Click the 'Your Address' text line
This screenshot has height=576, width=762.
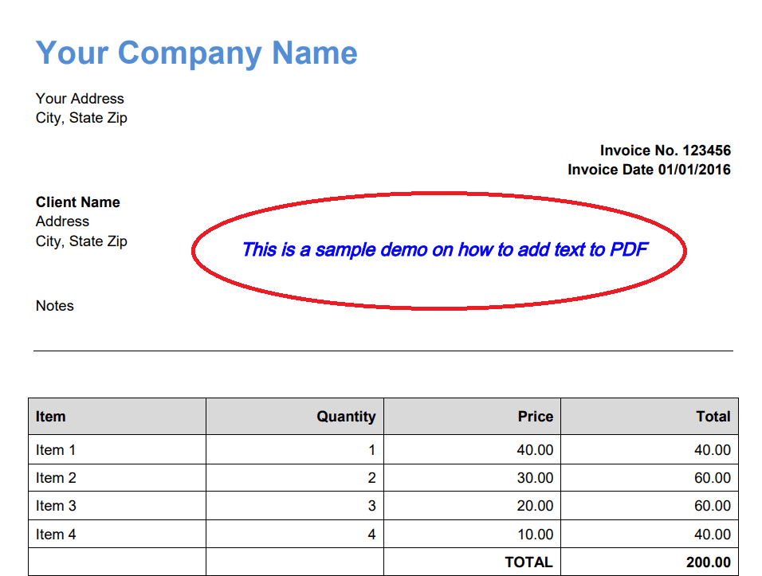[x=80, y=99]
